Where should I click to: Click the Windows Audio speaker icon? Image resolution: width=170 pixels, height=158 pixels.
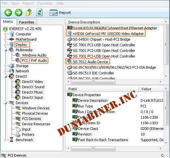tap(18, 55)
